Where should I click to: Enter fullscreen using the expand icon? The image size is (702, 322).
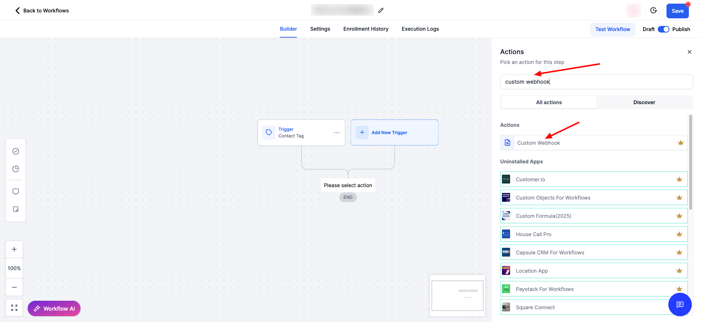pyautogui.click(x=14, y=308)
